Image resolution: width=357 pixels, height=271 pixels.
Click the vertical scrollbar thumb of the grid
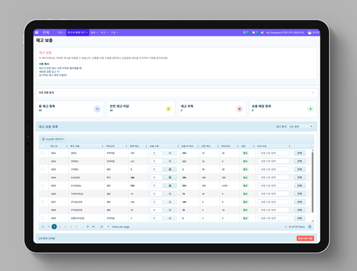[313, 183]
